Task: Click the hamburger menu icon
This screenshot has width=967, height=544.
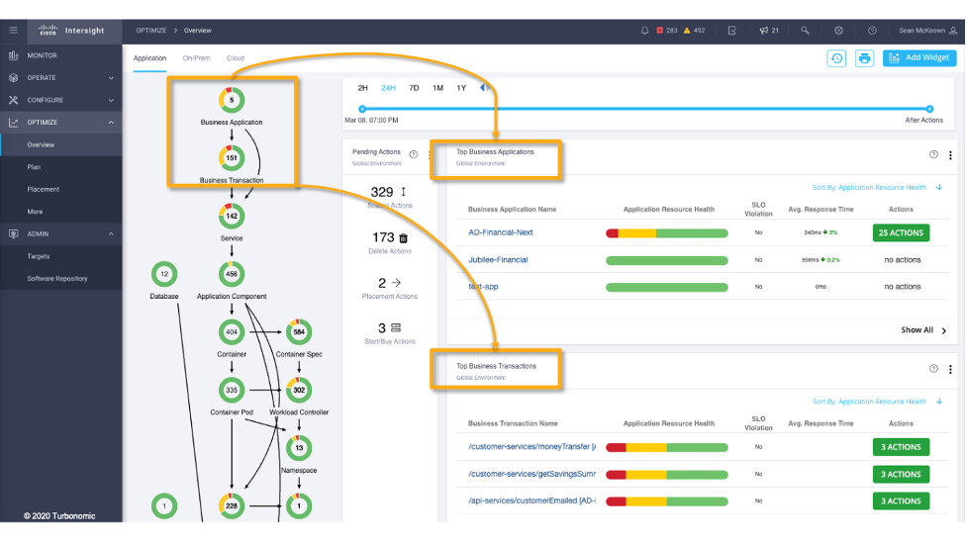Action: pos(13,31)
